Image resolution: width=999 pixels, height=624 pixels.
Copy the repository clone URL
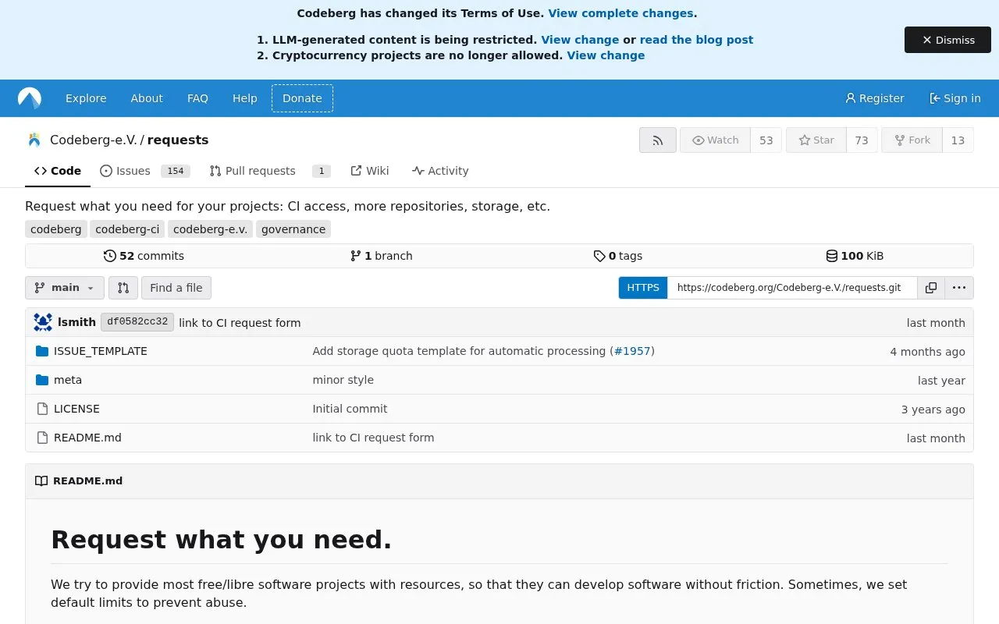(931, 288)
